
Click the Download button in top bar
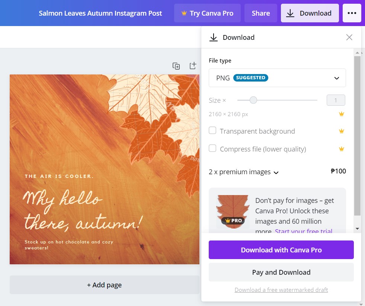[310, 13]
